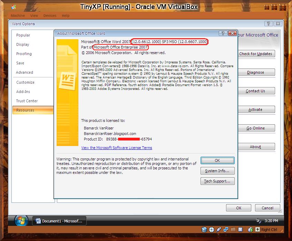Click the 3:20 PM taskbar clock
The image size is (292, 241).
click(271, 221)
